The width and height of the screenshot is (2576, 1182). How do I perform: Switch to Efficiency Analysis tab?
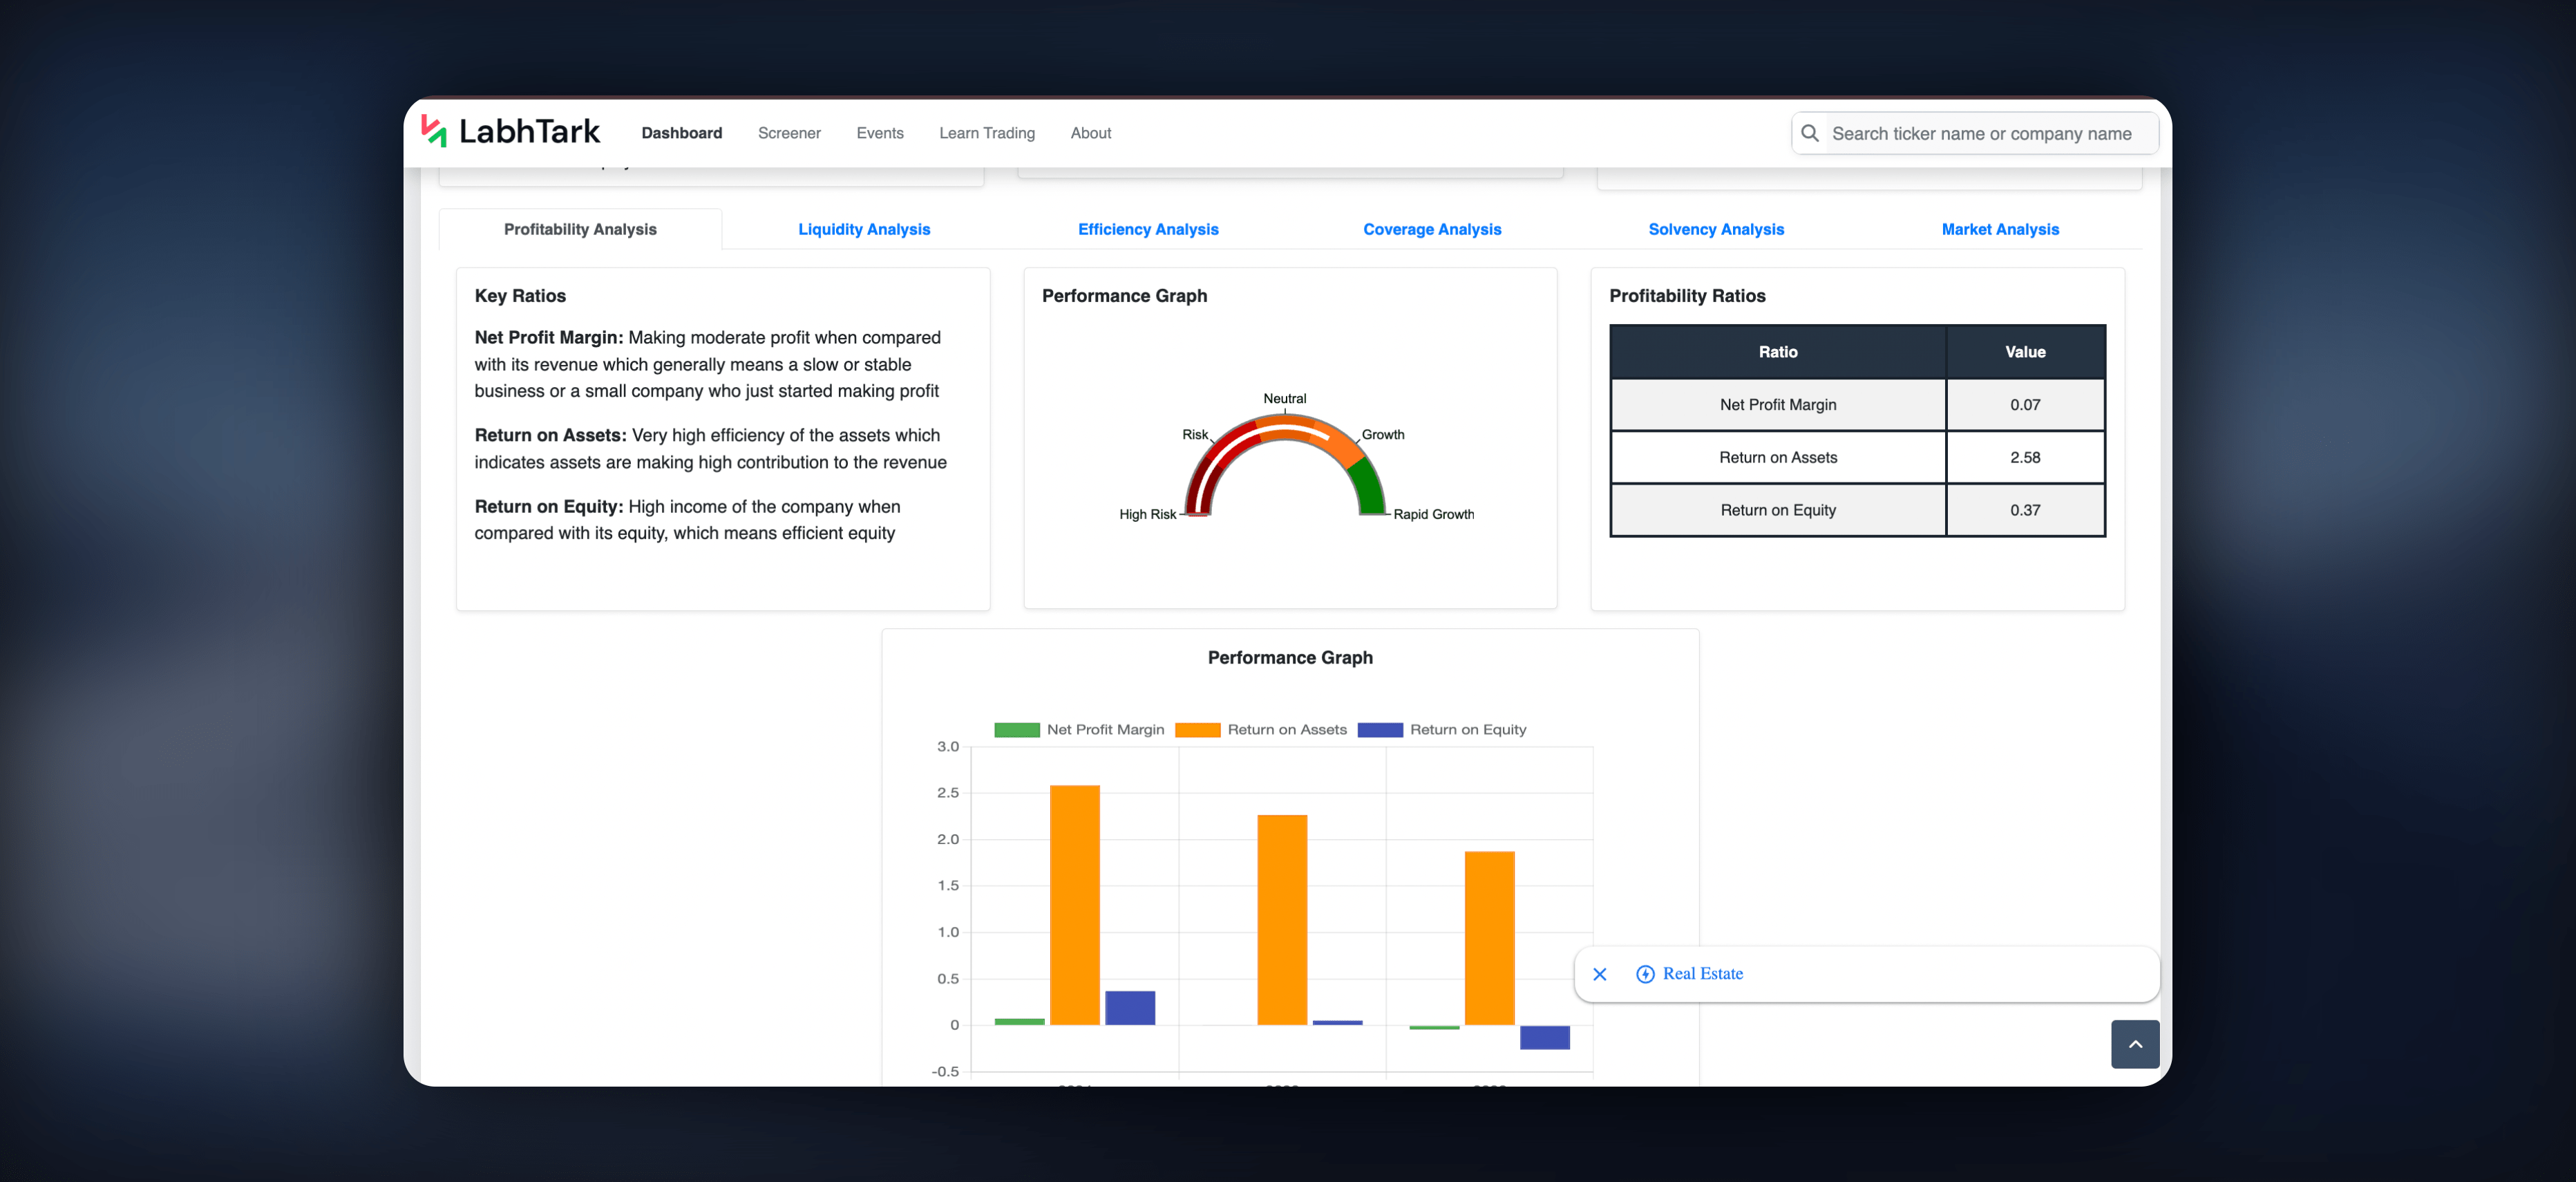pos(1148,229)
